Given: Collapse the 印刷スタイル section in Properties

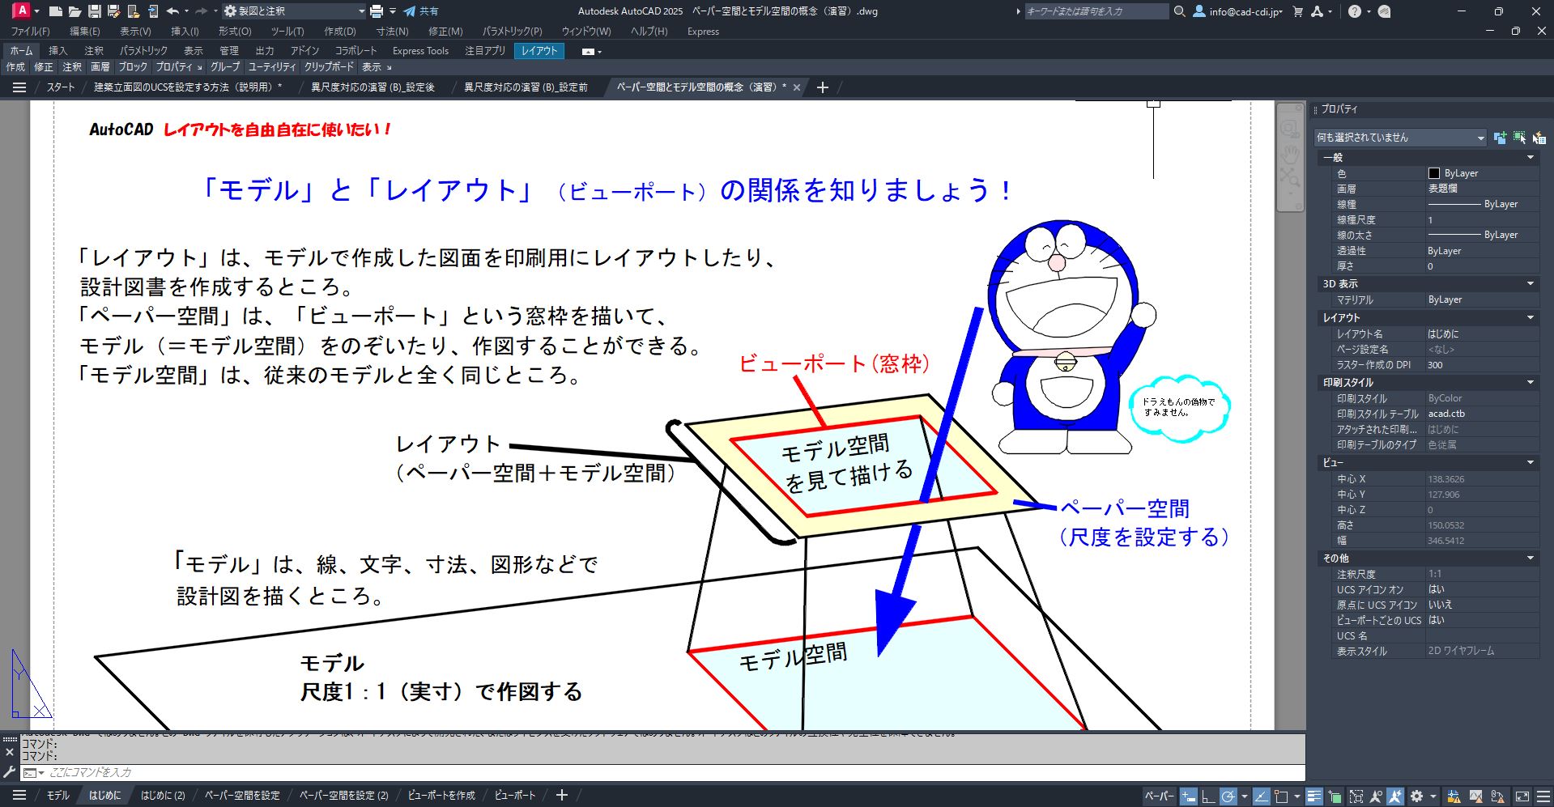Looking at the screenshot, I should pos(1531,382).
